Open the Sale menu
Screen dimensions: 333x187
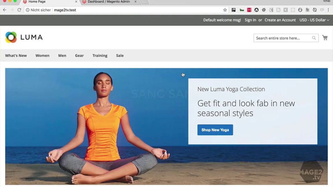[x=120, y=56]
